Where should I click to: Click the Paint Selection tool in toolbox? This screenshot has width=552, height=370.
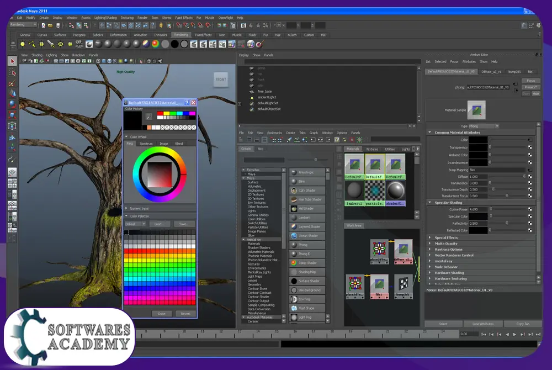(12, 83)
